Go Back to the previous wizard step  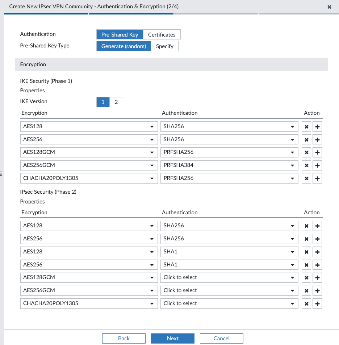point(124,338)
